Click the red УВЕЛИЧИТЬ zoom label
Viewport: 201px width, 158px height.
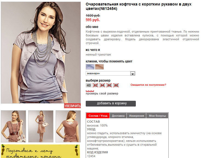tap(72, 106)
